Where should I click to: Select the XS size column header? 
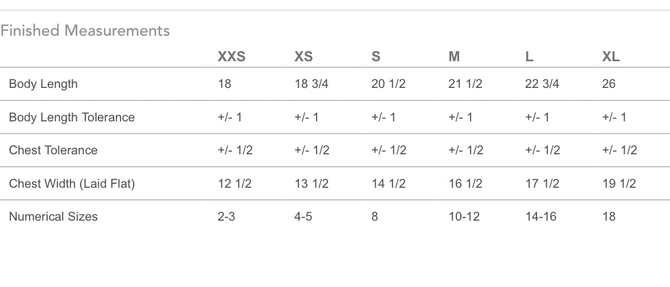303,57
